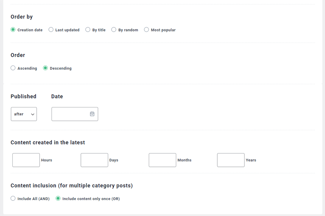Screen dimensions: 325x216
Task: Choose By title ordering
Action: (88, 30)
